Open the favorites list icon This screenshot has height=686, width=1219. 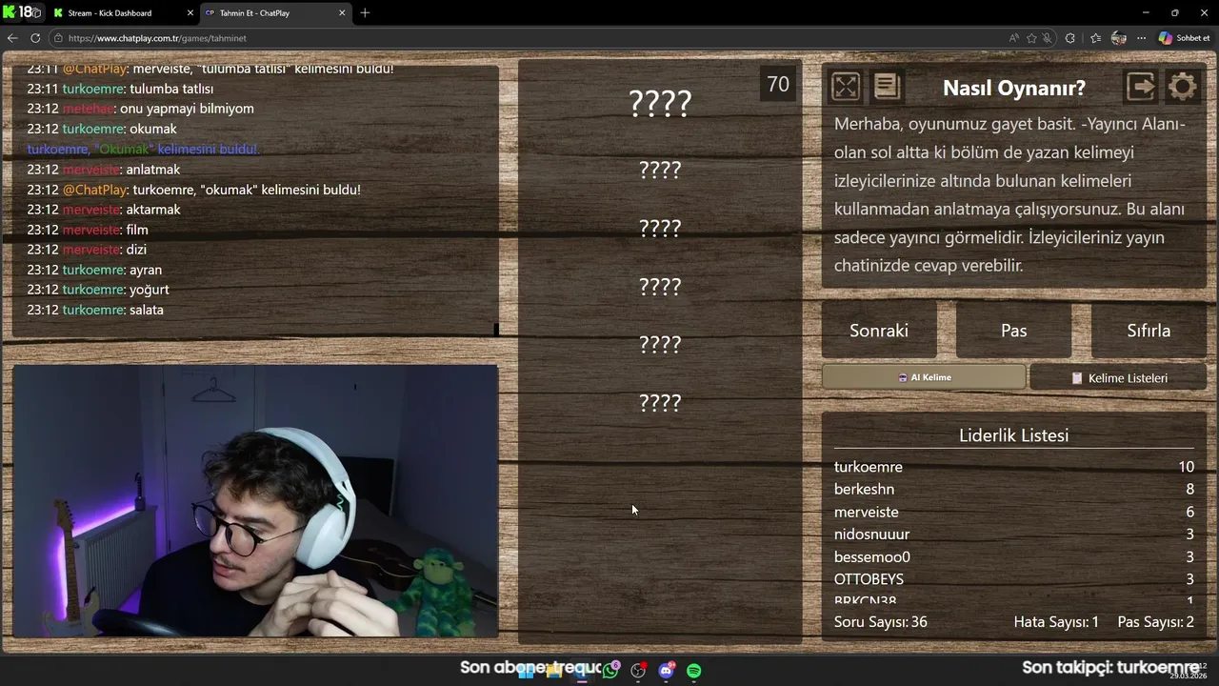pos(1095,38)
